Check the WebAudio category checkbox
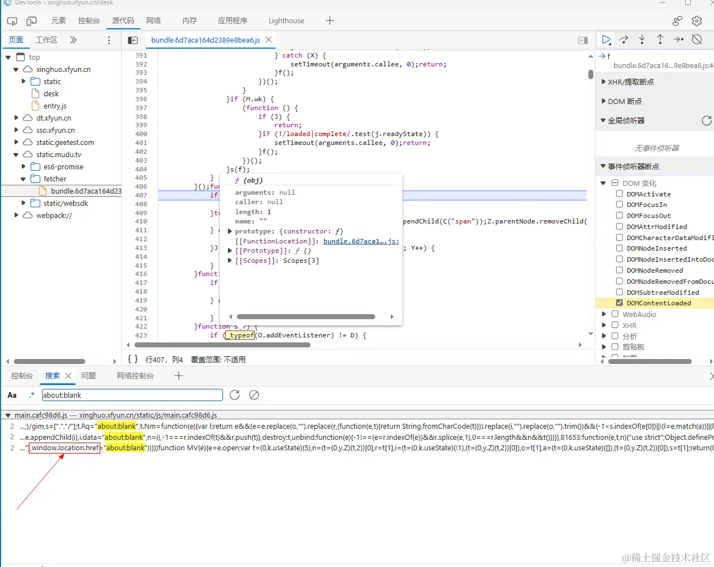714x567 pixels. point(615,314)
